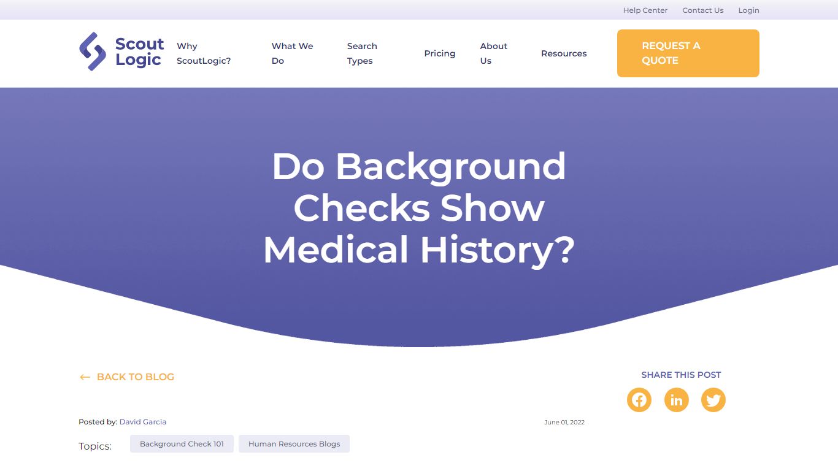Open the Search Types menu

coord(362,53)
